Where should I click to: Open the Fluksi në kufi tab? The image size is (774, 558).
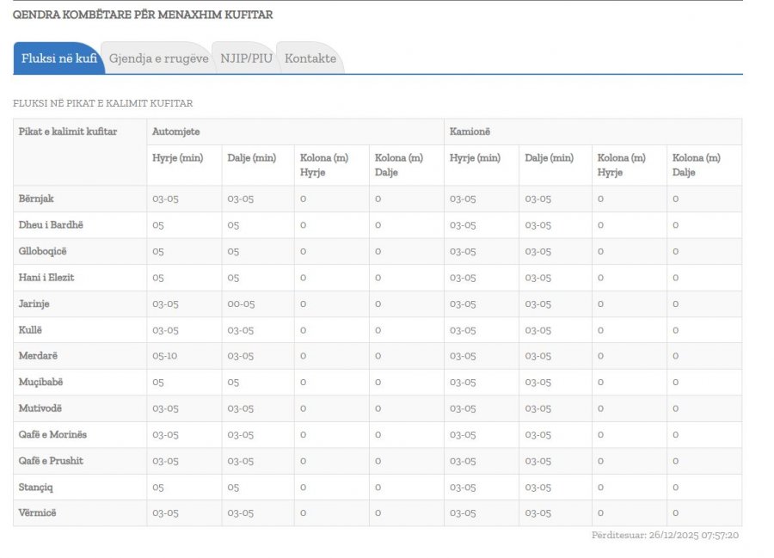click(58, 58)
